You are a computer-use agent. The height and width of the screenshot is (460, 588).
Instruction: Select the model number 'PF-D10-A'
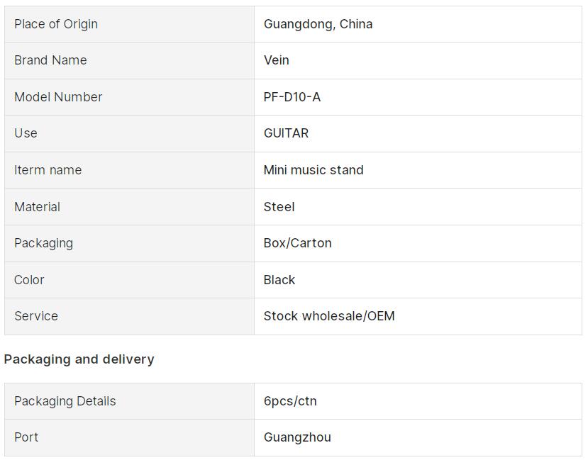pyautogui.click(x=292, y=97)
